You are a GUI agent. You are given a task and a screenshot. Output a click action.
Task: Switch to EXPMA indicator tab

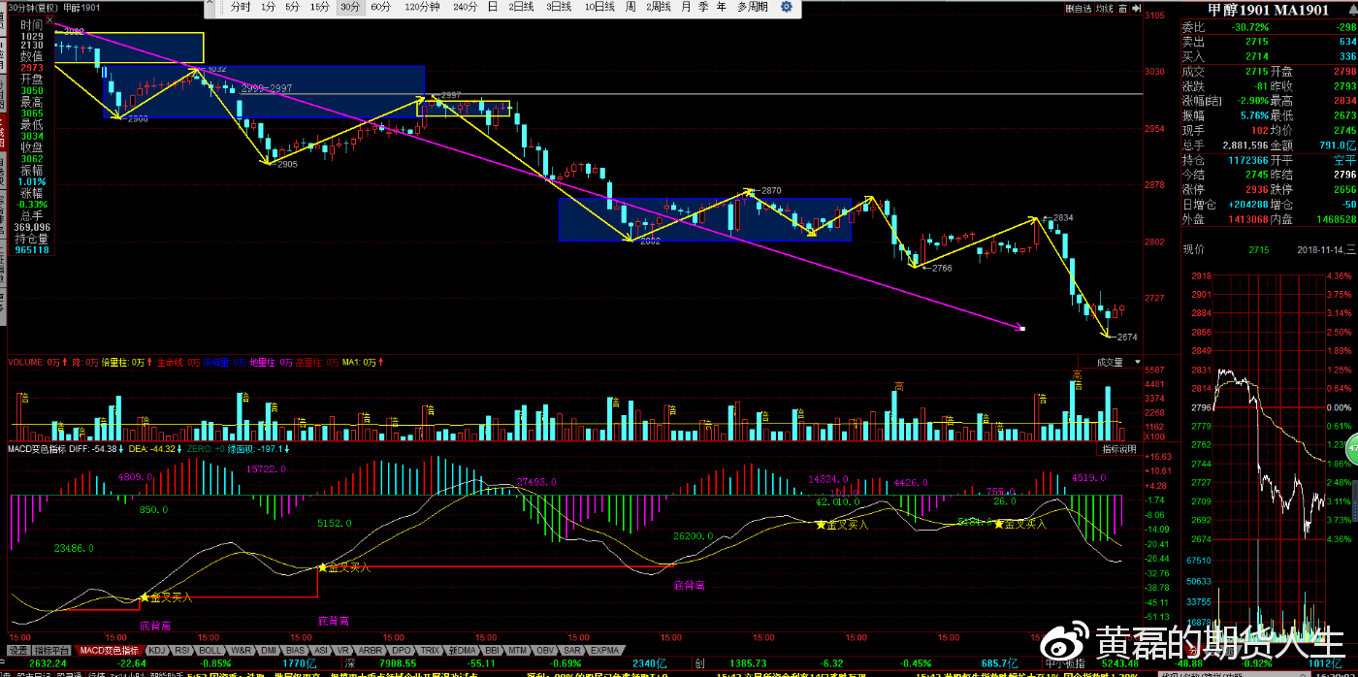click(604, 650)
